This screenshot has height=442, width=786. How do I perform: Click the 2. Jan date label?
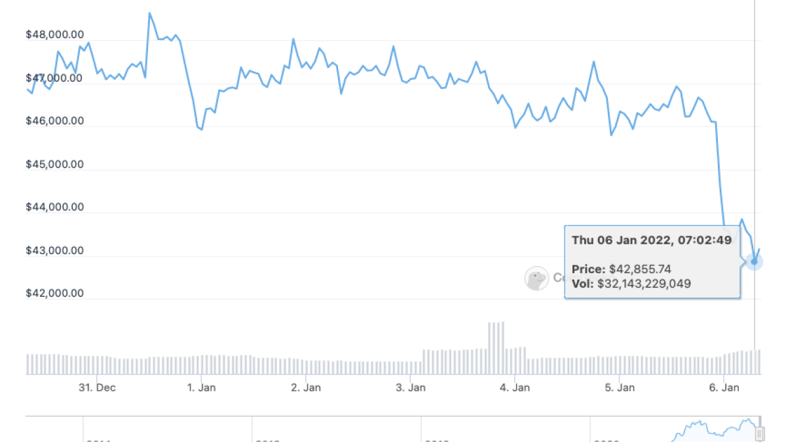(306, 388)
